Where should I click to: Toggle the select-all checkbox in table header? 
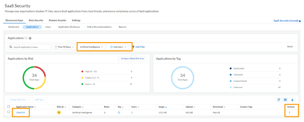pos(9,107)
